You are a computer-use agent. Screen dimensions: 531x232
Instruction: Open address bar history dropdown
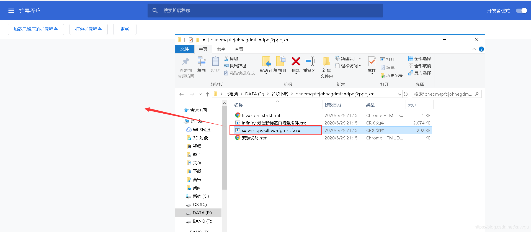pyautogui.click(x=399, y=94)
